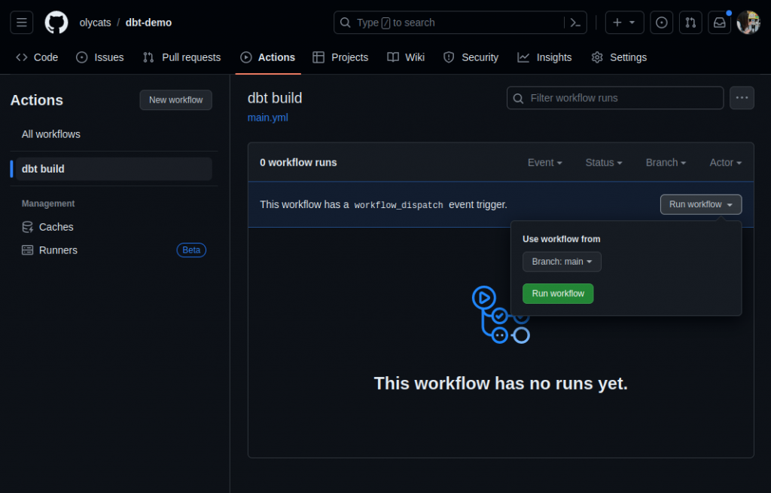The image size is (771, 493).
Task: Click the '0 workflow runs' count text
Action: [298, 163]
